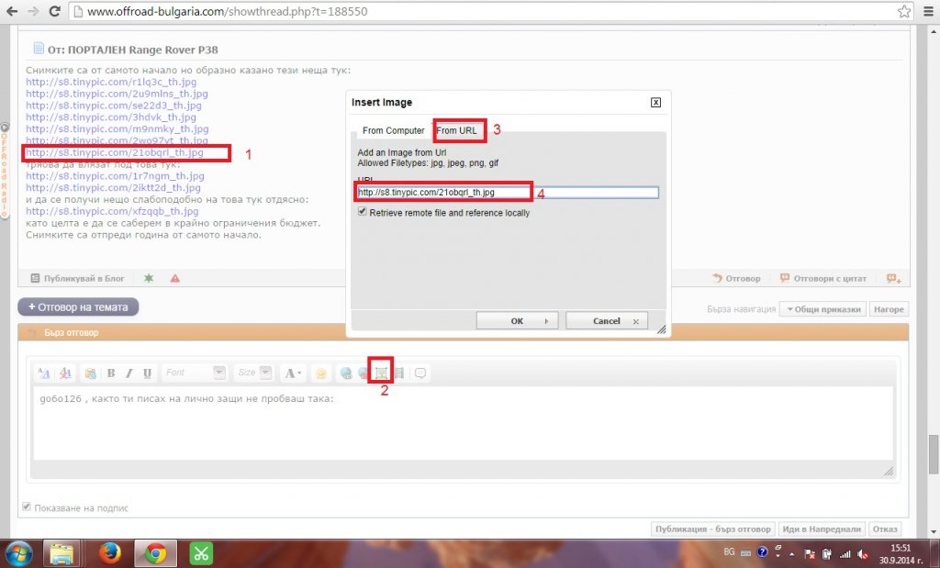Click the Отговор link on the post
This screenshot has width=940, height=568.
[737, 278]
